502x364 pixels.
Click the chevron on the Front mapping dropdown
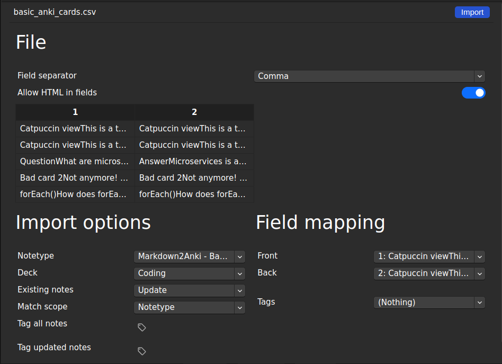click(x=479, y=256)
